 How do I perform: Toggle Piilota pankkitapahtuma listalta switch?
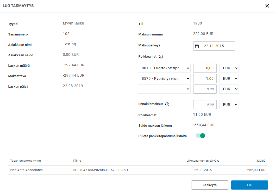[x=200, y=136]
